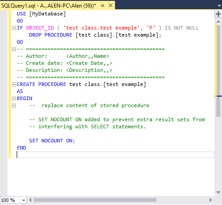Click IS NOT NULL text
The image size is (222, 205).
click(181, 28)
